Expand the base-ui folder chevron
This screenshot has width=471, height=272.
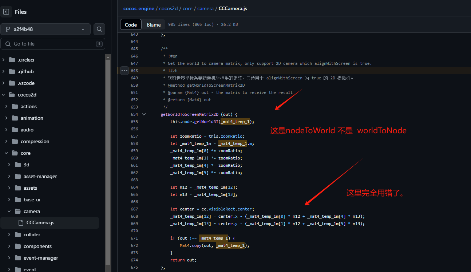(x=9, y=200)
